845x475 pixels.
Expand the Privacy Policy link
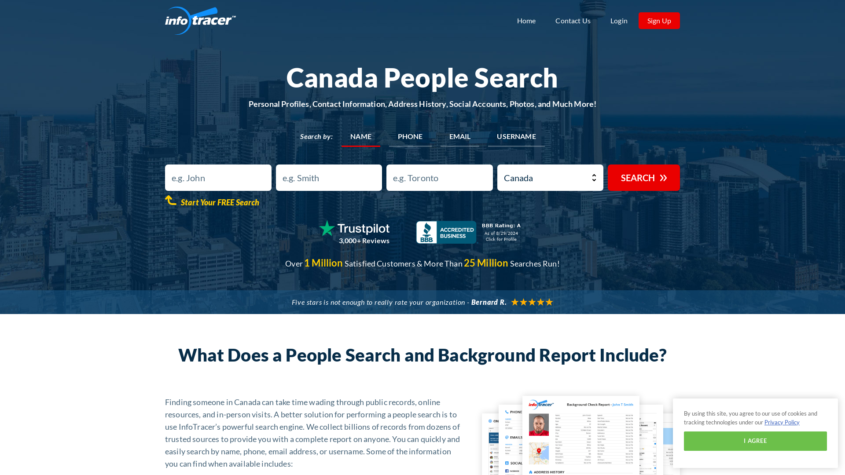click(782, 422)
